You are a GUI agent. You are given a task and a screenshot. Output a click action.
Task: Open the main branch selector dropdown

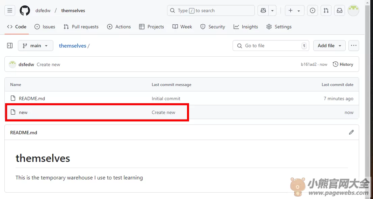pyautogui.click(x=35, y=46)
